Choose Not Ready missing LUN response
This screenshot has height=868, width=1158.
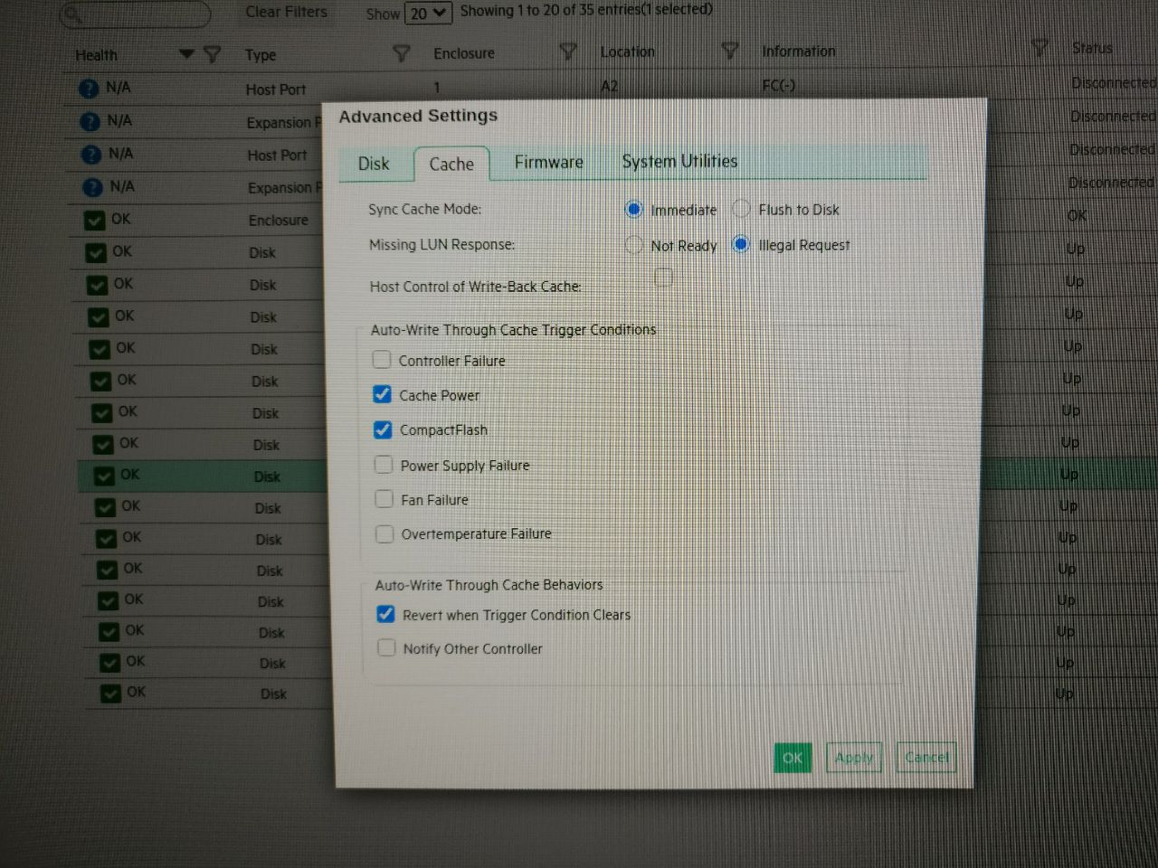[634, 245]
